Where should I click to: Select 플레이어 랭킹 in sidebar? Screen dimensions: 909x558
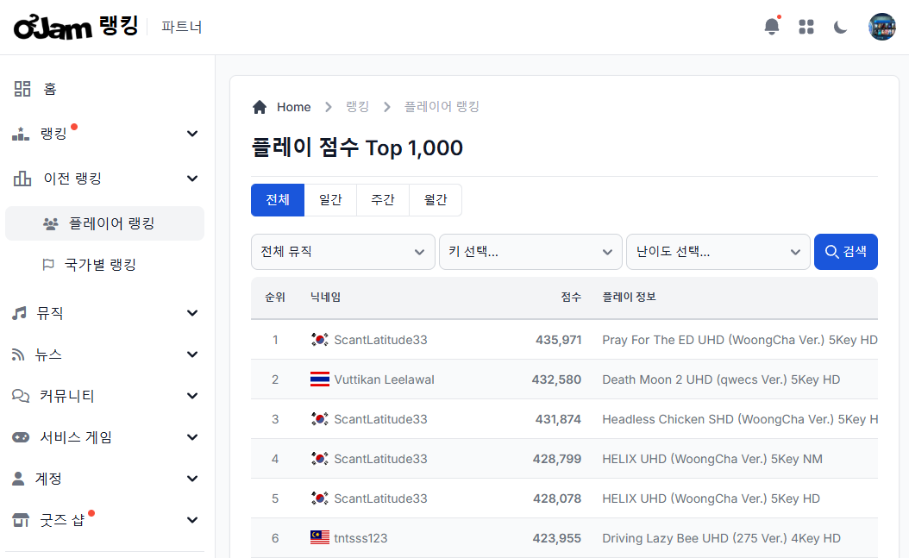click(111, 223)
